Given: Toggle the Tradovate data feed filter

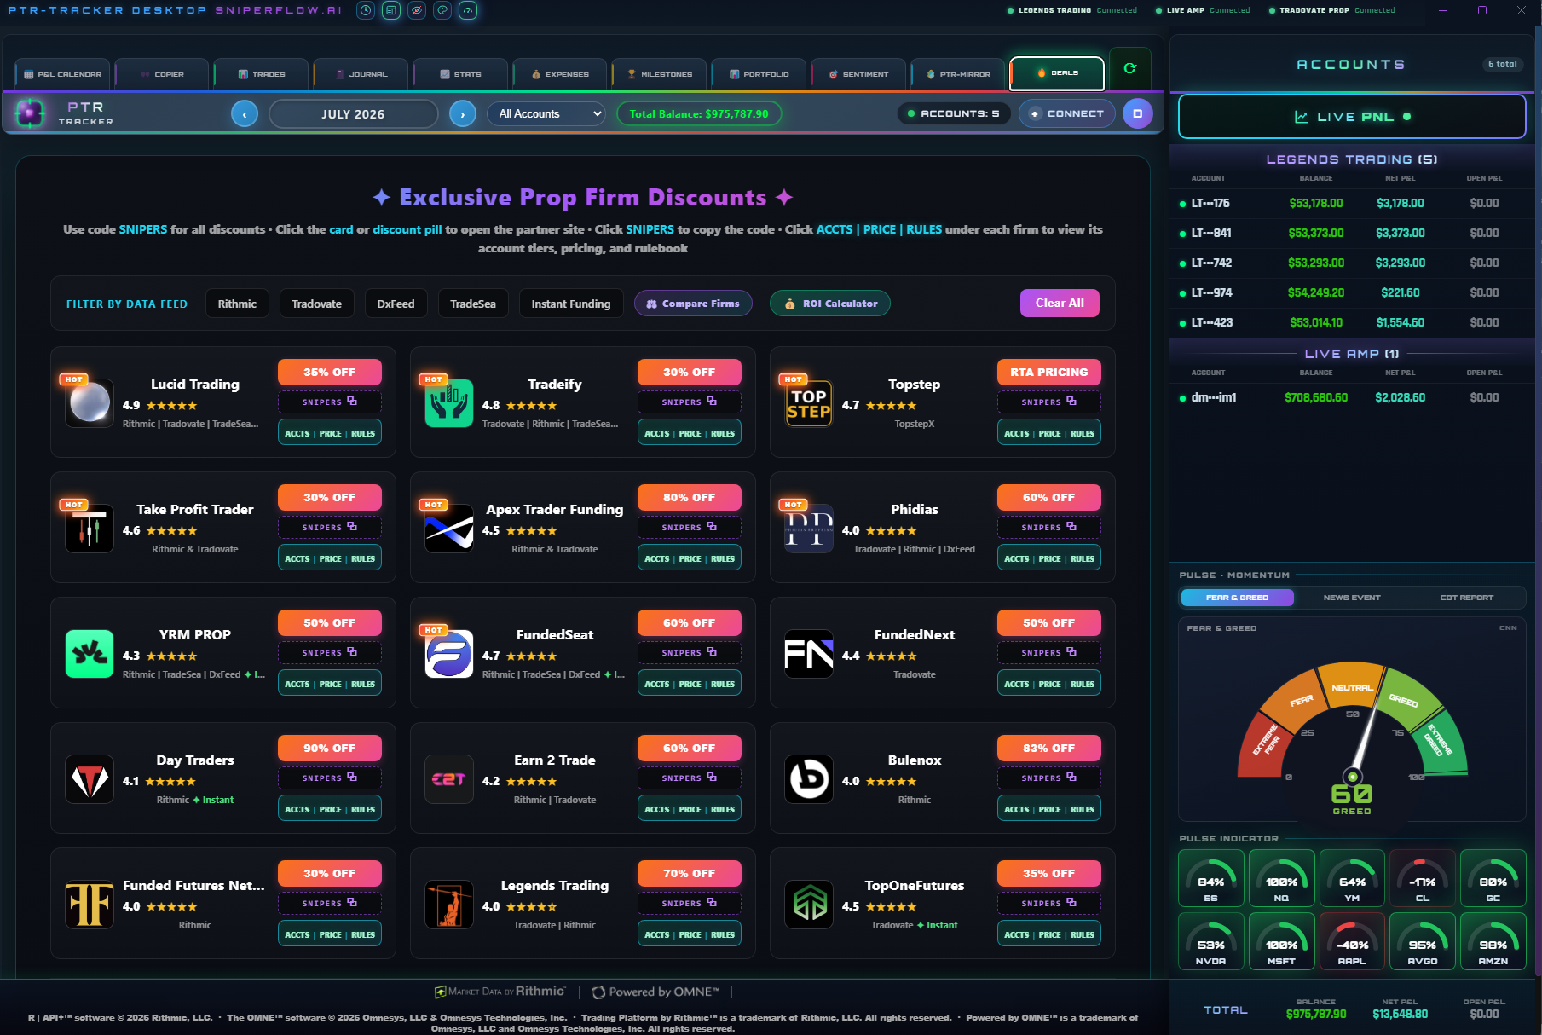Looking at the screenshot, I should [x=316, y=304].
